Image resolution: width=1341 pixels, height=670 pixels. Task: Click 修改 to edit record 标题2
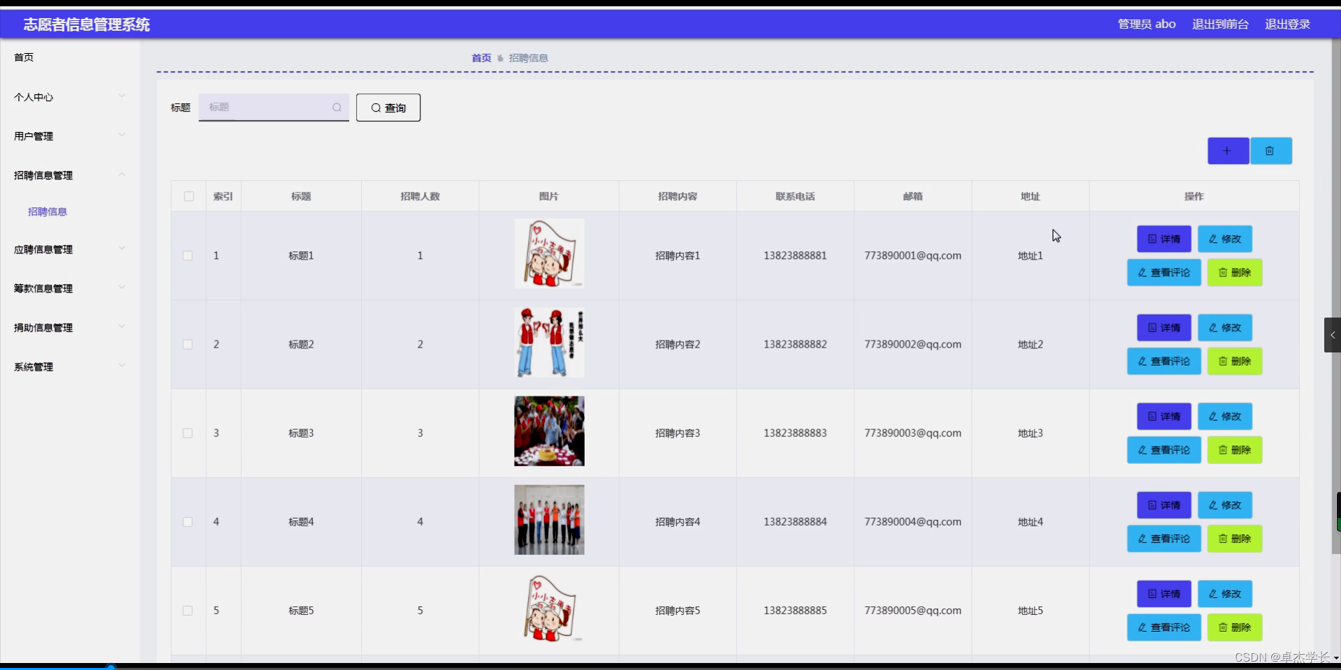[1224, 327]
